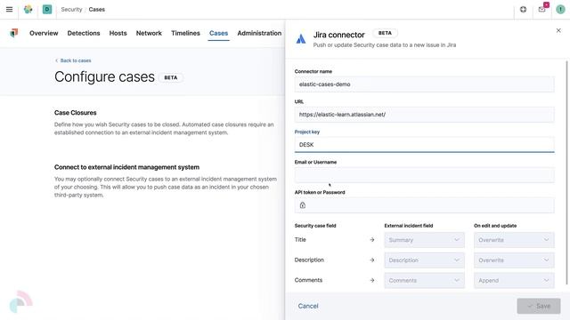
Task: Click the Security app logo icon
Action: 14,33
